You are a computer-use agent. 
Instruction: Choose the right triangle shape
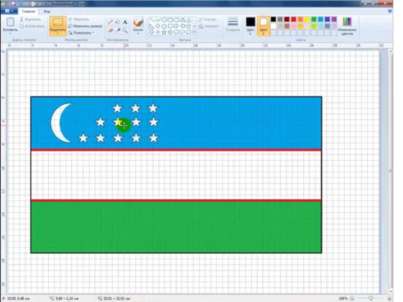point(152,26)
